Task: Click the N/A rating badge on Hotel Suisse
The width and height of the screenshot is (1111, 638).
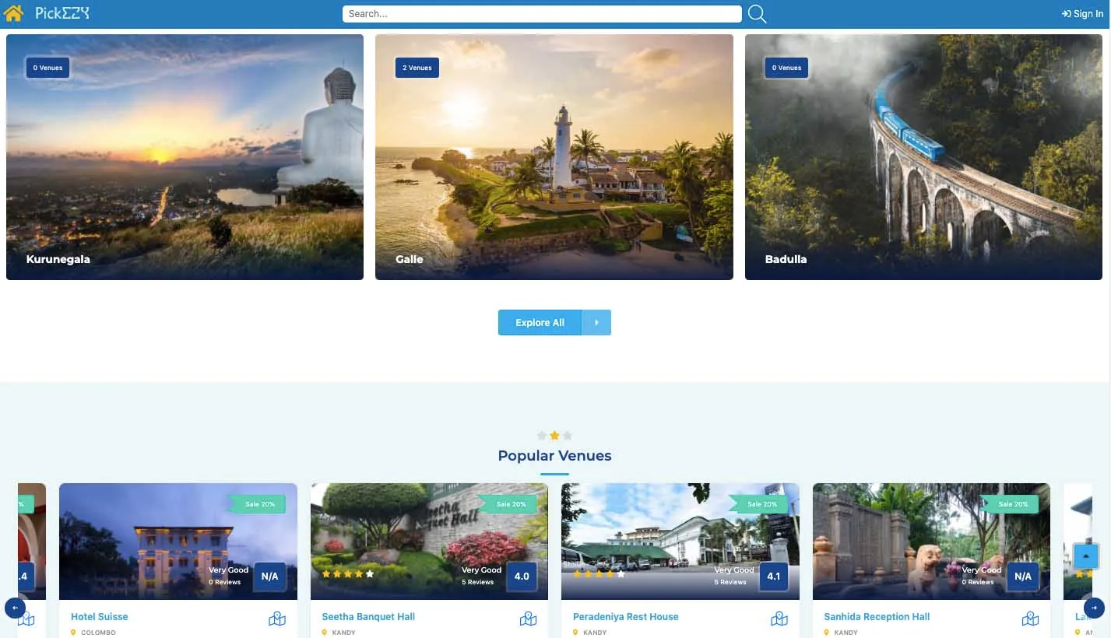Action: tap(270, 577)
